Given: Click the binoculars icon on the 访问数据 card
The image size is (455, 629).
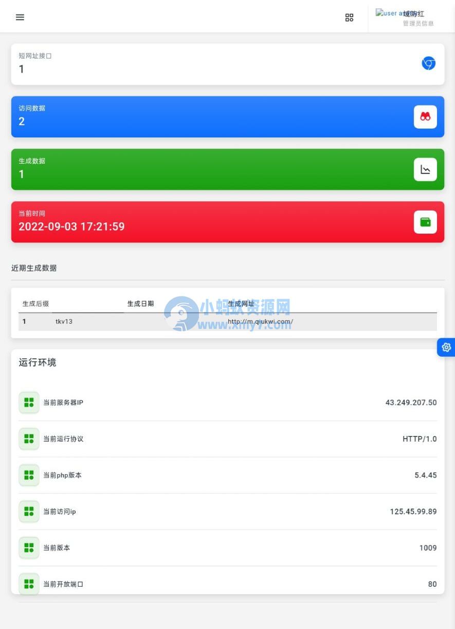Looking at the screenshot, I should point(425,116).
